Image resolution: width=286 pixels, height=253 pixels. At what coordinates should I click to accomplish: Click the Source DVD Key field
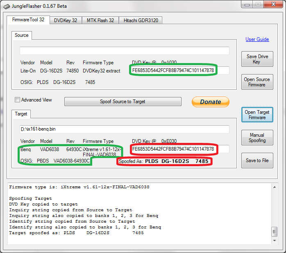[x=179, y=70]
